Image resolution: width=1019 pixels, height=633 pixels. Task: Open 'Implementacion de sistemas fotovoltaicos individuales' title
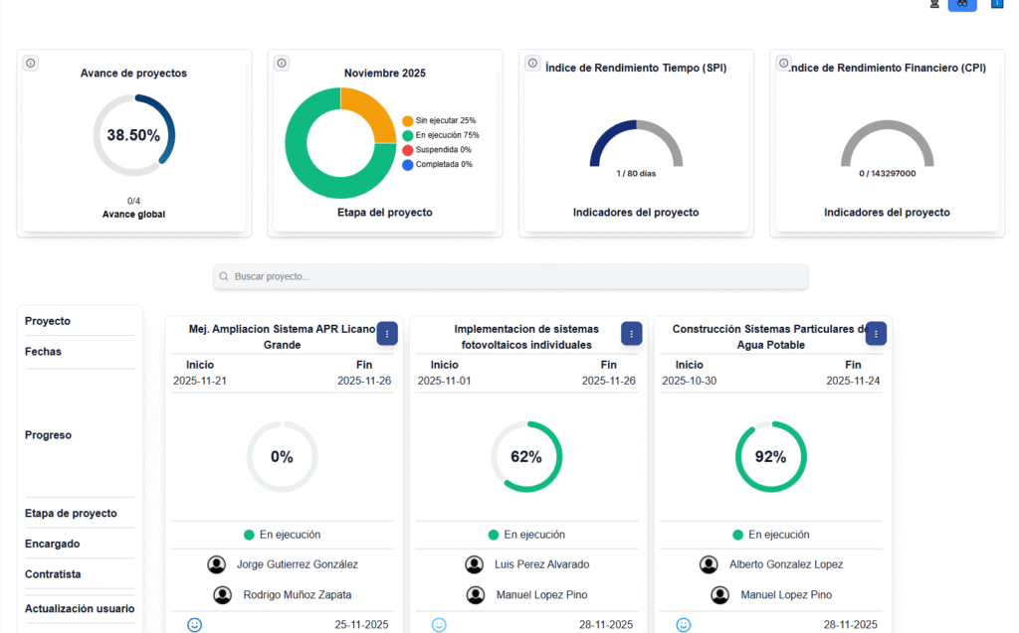pyautogui.click(x=526, y=337)
